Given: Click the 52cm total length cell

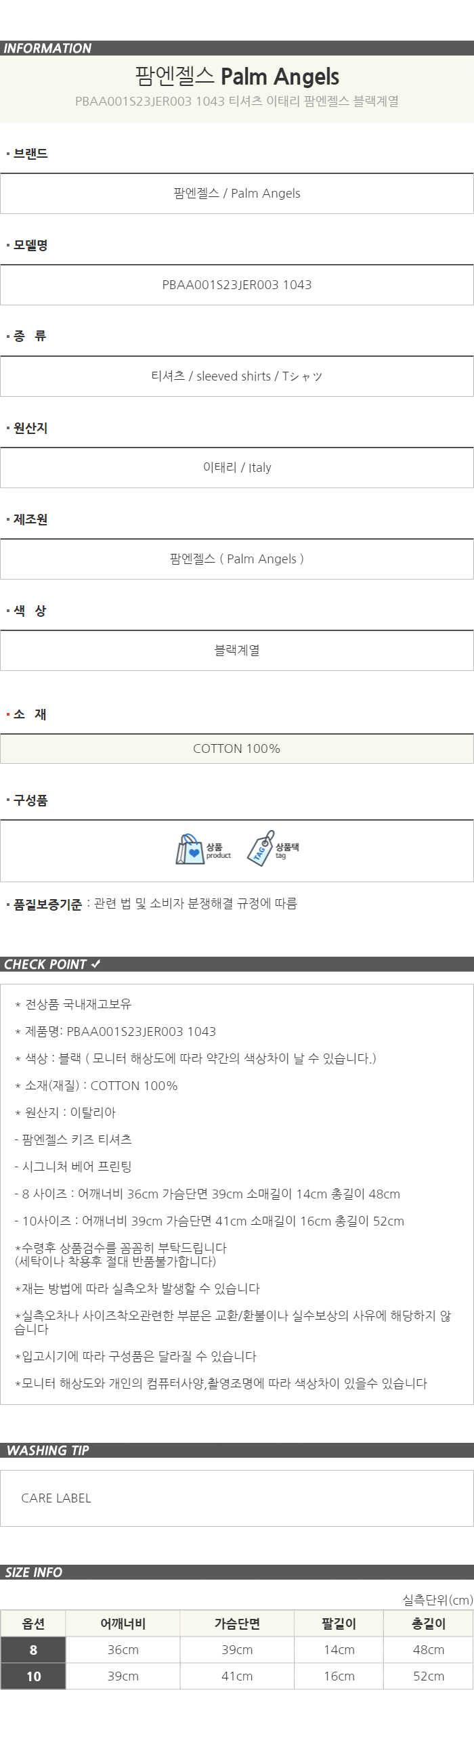Looking at the screenshot, I should tap(429, 1676).
